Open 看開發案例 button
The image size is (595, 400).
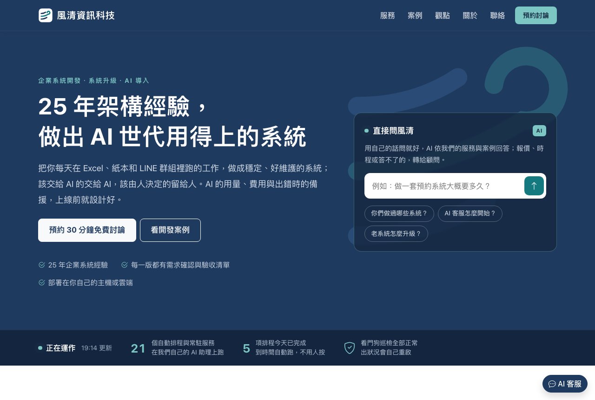[170, 230]
